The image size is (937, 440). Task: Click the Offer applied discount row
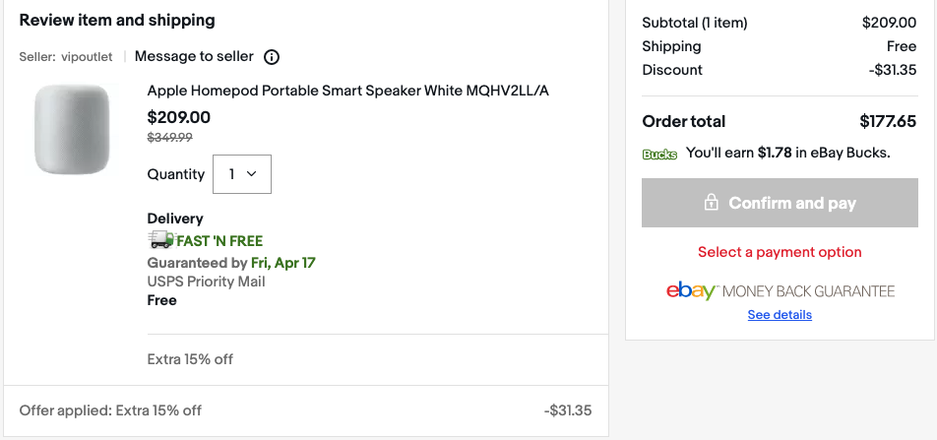click(110, 410)
